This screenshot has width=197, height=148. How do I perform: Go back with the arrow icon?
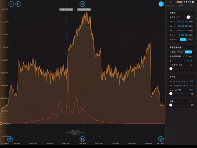(18, 4)
